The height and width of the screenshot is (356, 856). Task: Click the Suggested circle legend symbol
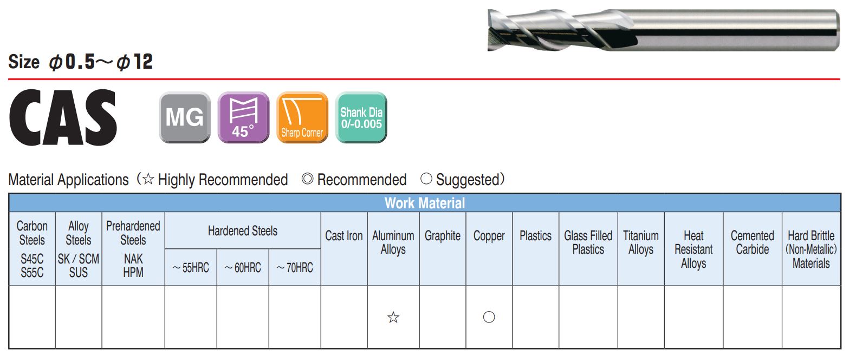click(x=426, y=179)
